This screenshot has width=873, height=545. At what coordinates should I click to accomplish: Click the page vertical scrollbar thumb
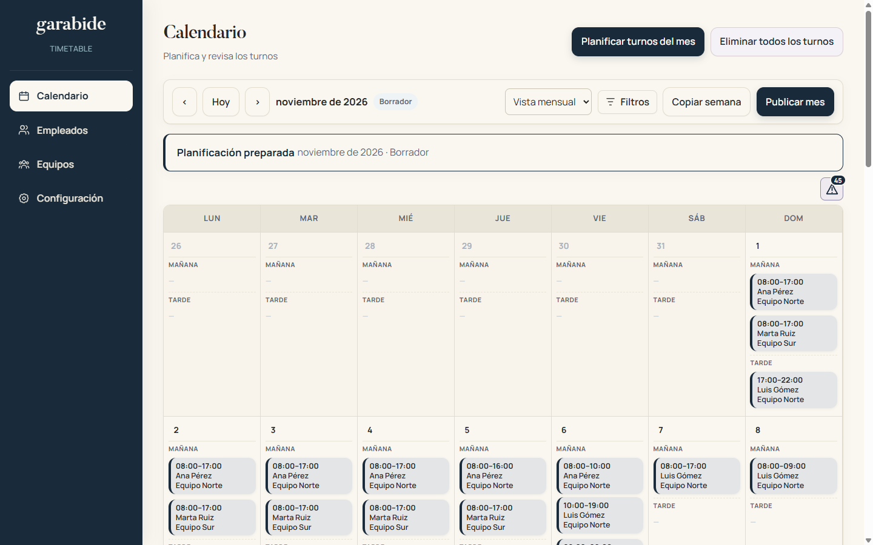click(x=868, y=88)
